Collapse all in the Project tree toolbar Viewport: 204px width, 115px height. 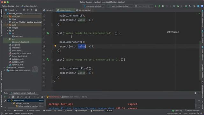[31, 10]
